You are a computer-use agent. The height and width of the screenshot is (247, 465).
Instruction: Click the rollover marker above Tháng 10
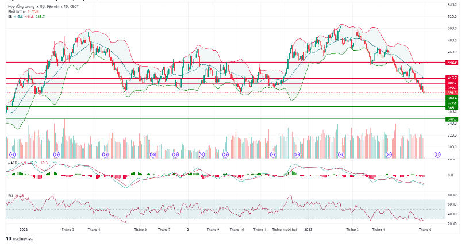click(248, 154)
